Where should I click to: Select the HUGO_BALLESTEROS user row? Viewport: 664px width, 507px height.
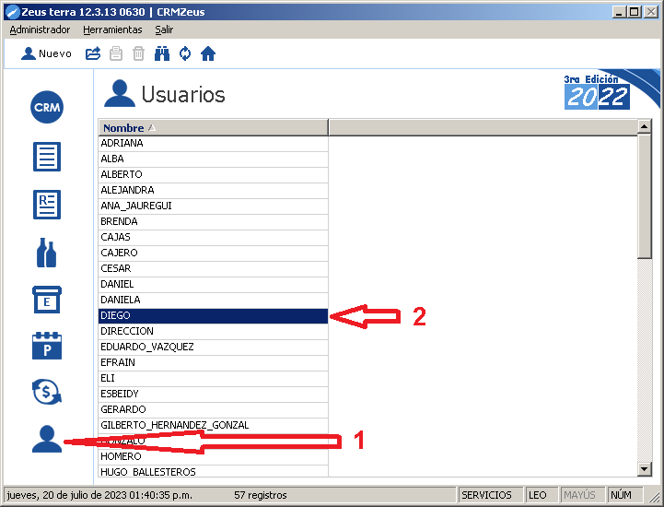(214, 471)
